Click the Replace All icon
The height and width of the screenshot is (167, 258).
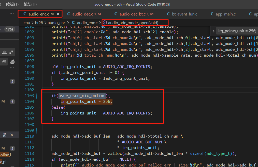[12, 62]
